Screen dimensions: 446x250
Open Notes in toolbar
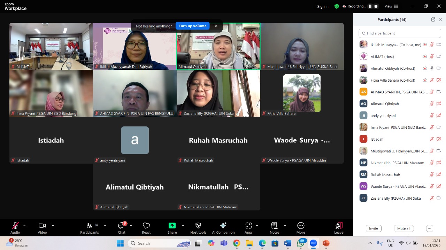274,228
